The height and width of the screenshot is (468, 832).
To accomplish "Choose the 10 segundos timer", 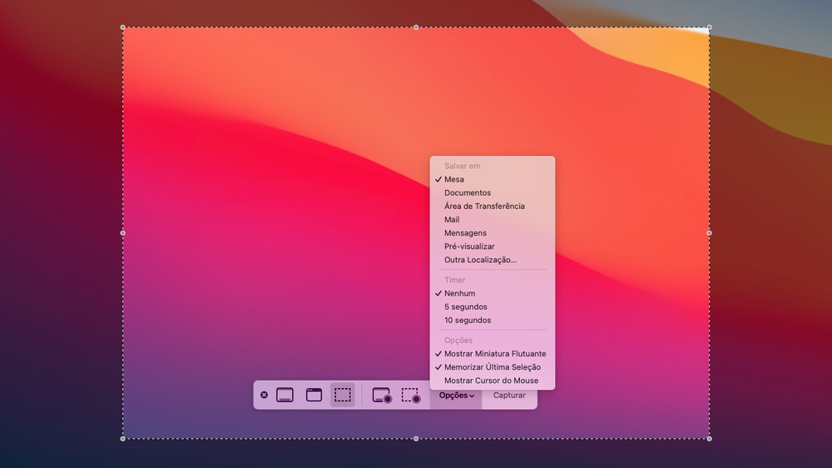I will click(467, 320).
